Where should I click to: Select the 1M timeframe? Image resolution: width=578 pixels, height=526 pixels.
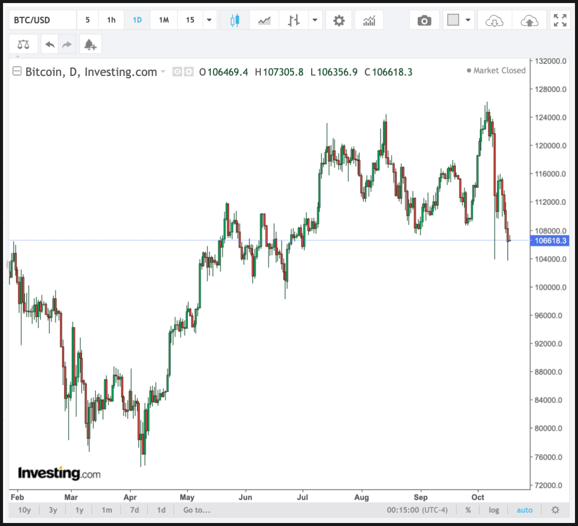click(x=163, y=20)
